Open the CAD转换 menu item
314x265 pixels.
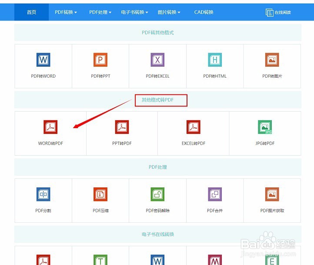pos(204,12)
